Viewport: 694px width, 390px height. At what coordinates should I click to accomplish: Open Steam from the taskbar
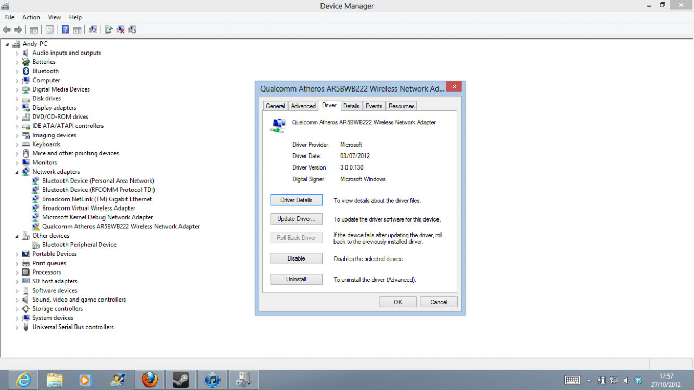tap(181, 380)
